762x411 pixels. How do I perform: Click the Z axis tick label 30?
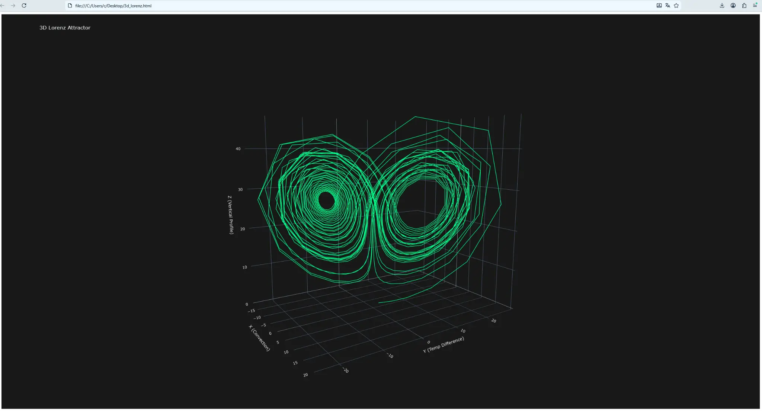pyautogui.click(x=240, y=190)
